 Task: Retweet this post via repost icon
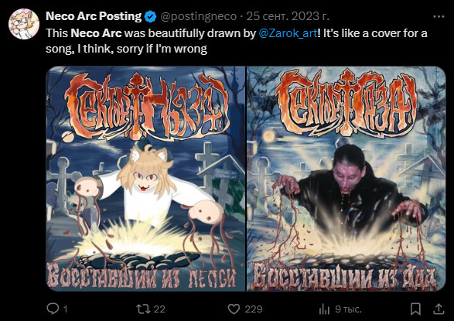142,309
